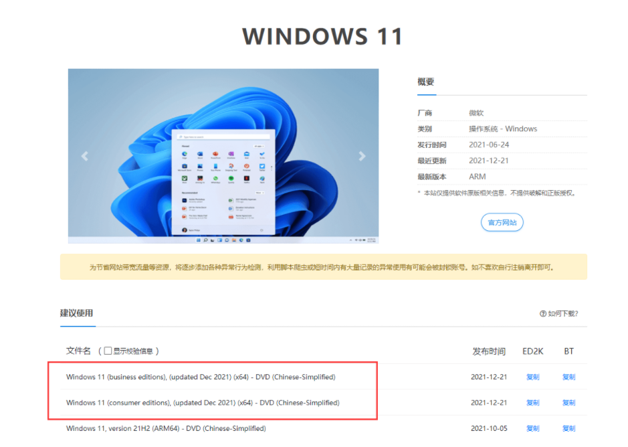Click the 如何下载 help question icon
Image resolution: width=628 pixels, height=447 pixels.
click(x=542, y=313)
